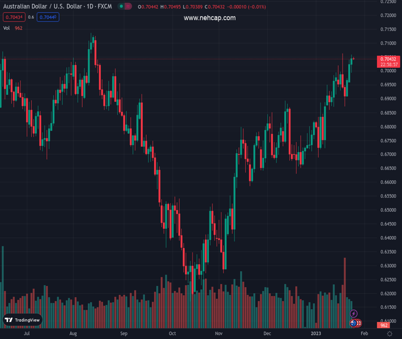Click the TradingView logo badge
The image size is (402, 339).
click(x=23, y=320)
